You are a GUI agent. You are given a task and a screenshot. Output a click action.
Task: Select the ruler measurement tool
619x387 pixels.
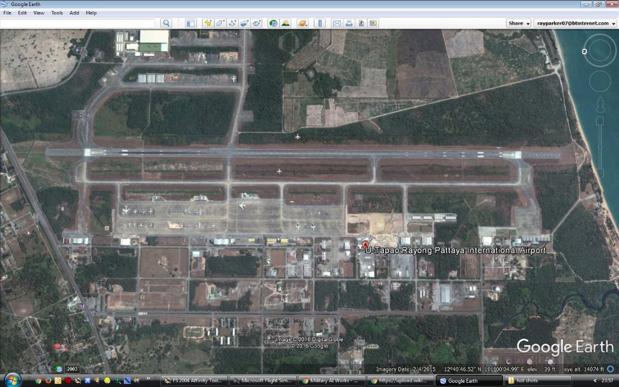(320, 23)
